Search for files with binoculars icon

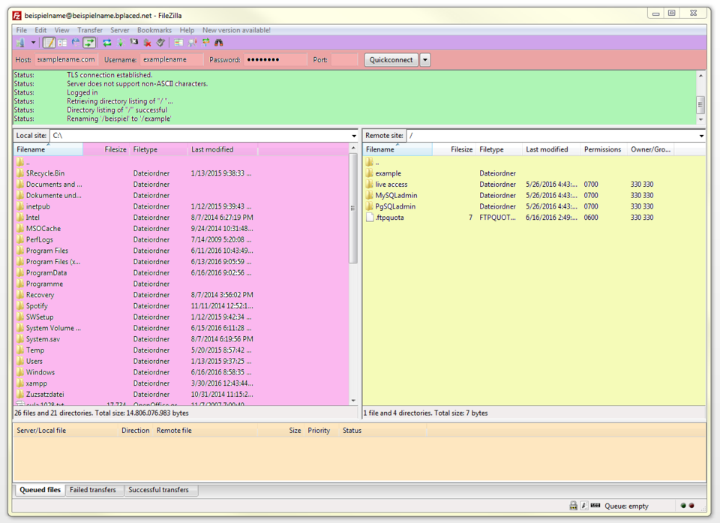coord(218,43)
